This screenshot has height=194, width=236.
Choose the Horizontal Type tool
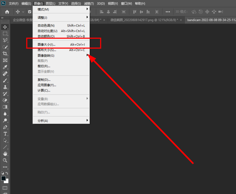(5, 134)
